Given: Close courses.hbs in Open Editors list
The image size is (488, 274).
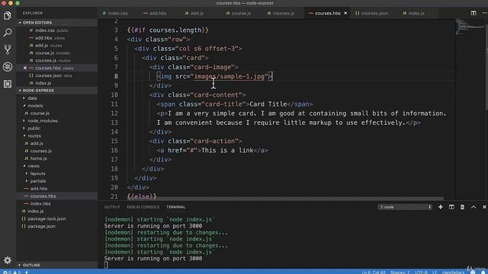Looking at the screenshot, I should tap(25, 68).
